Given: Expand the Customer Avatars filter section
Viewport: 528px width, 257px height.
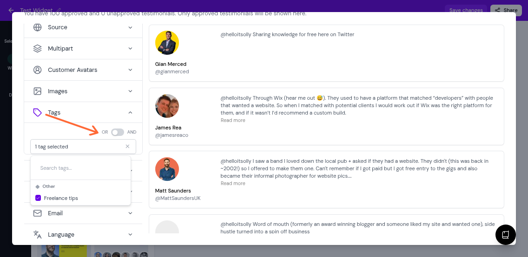Looking at the screenshot, I should (x=130, y=70).
